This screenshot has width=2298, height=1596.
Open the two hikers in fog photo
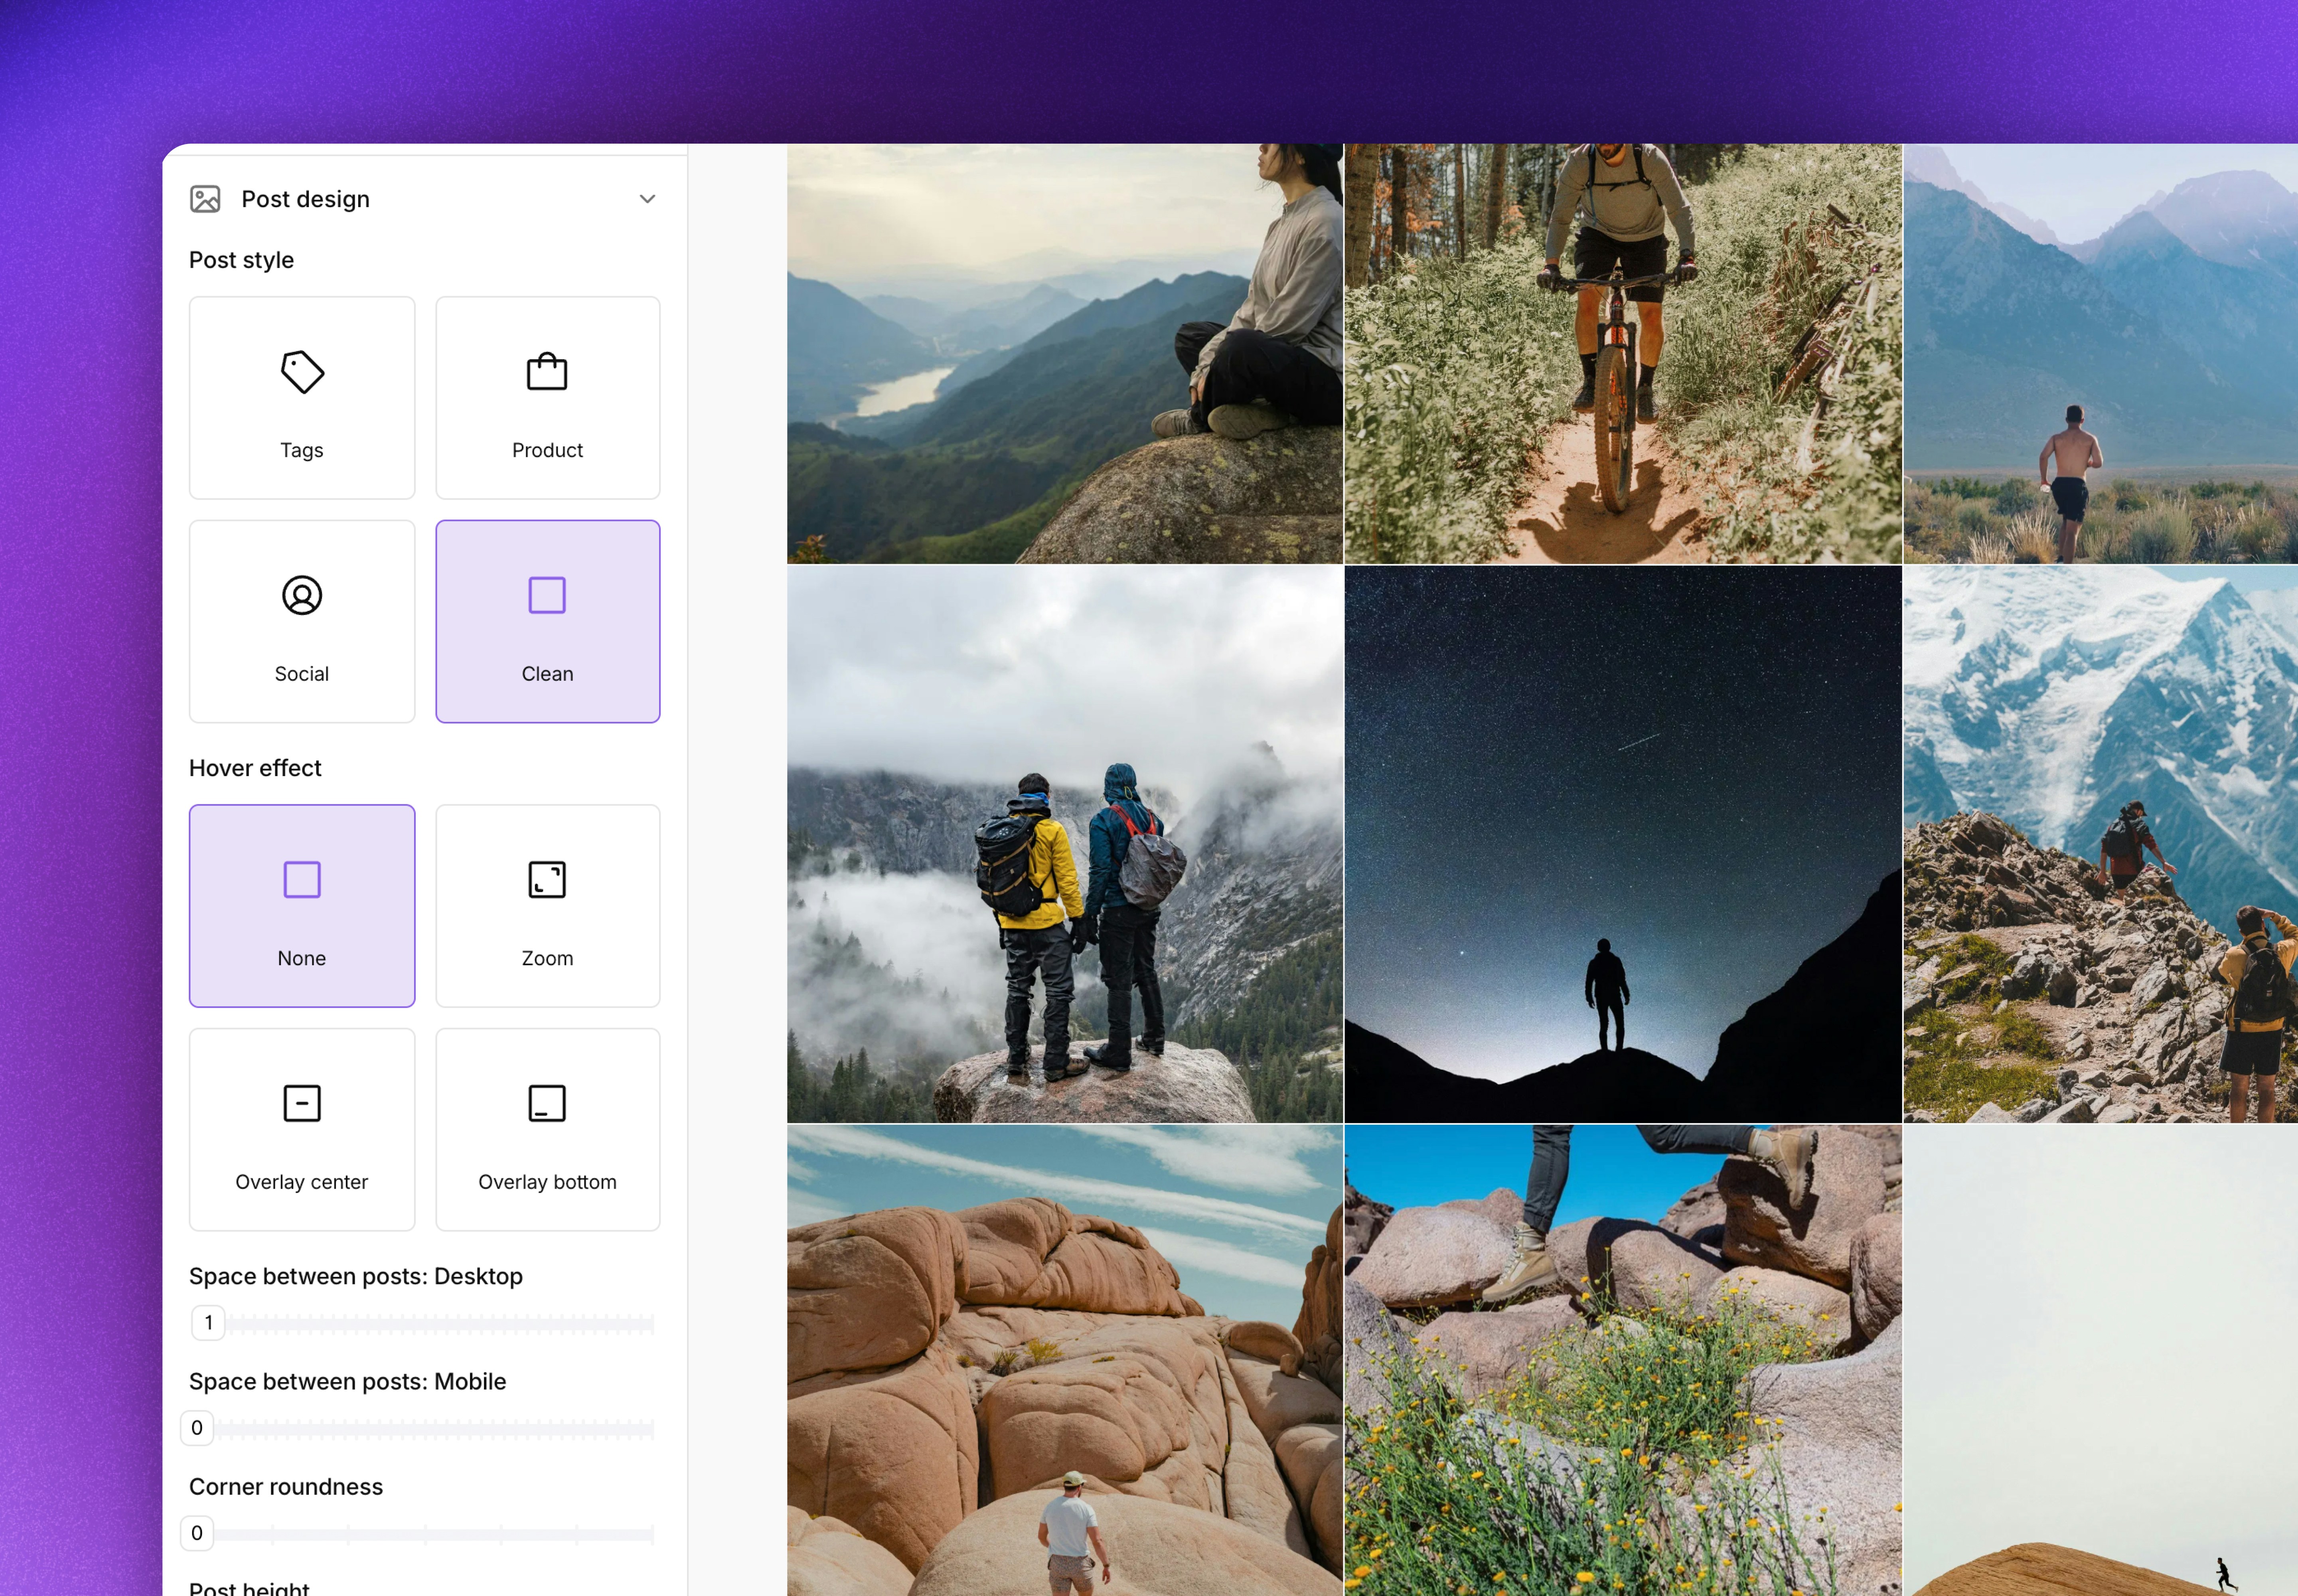(x=1064, y=844)
